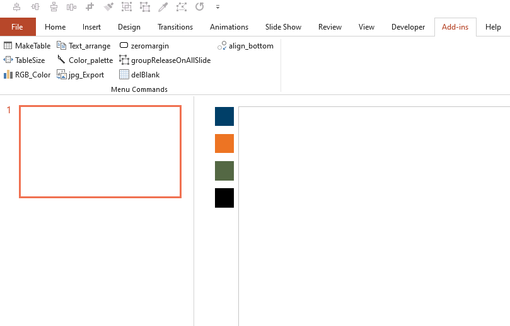Open the Review tab
The image size is (510, 326).
click(x=330, y=27)
